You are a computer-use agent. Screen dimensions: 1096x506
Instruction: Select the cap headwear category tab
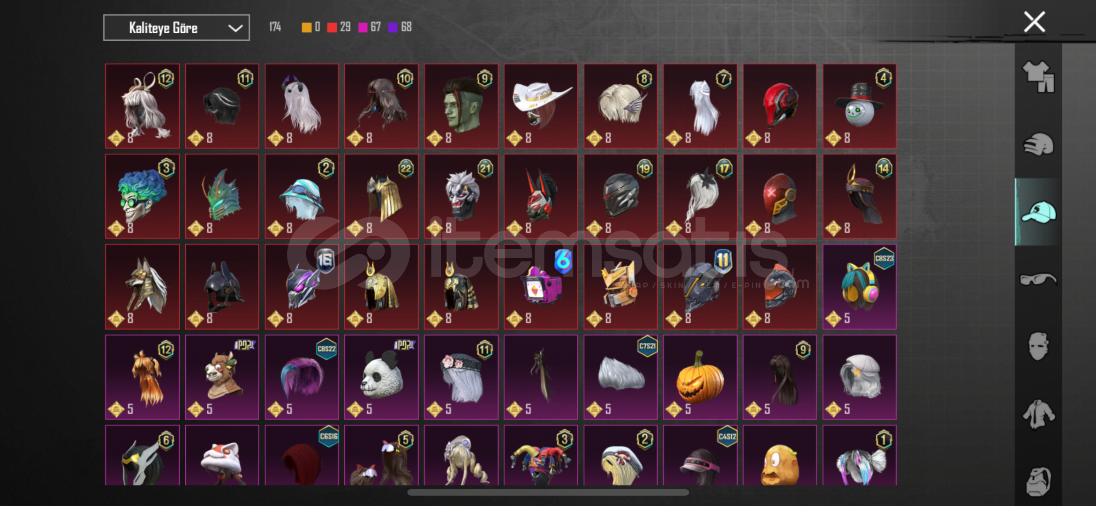click(1038, 212)
